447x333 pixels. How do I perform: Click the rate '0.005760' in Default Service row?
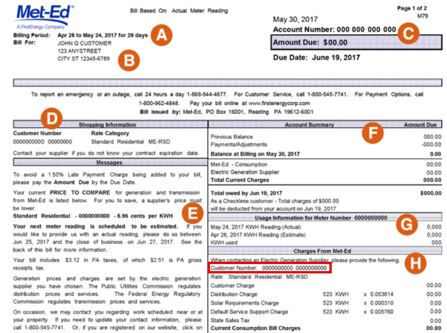(381, 312)
